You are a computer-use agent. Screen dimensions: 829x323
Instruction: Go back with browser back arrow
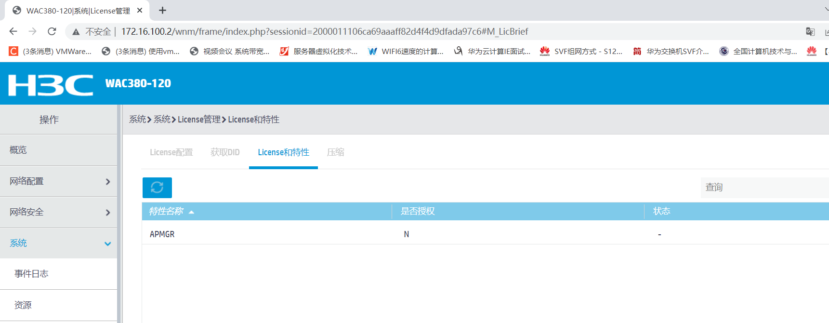pyautogui.click(x=13, y=31)
